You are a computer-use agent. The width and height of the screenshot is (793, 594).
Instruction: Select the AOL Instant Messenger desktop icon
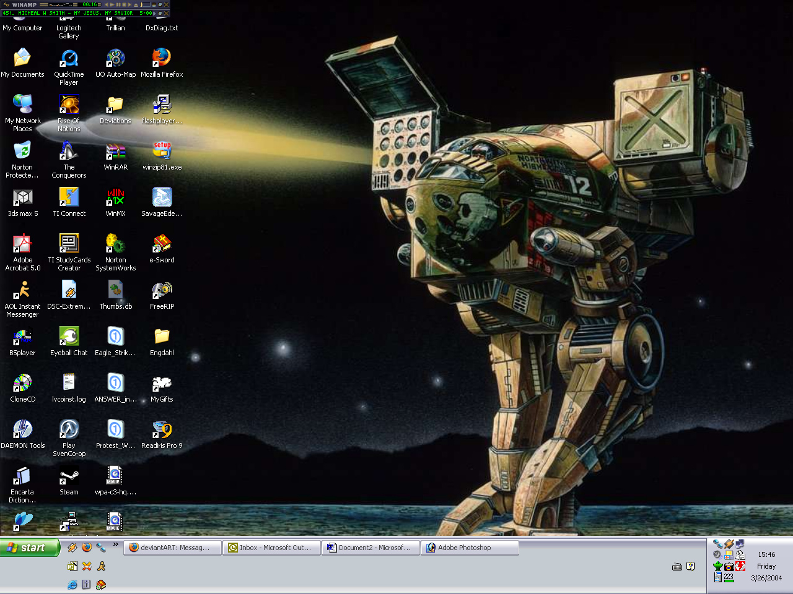point(22,299)
